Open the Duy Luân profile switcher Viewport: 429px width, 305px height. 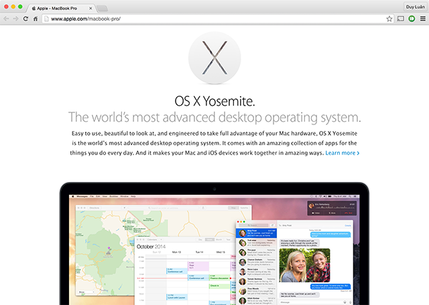pyautogui.click(x=415, y=6)
